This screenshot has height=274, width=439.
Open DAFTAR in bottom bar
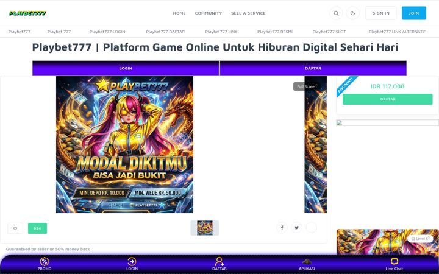pyautogui.click(x=220, y=264)
